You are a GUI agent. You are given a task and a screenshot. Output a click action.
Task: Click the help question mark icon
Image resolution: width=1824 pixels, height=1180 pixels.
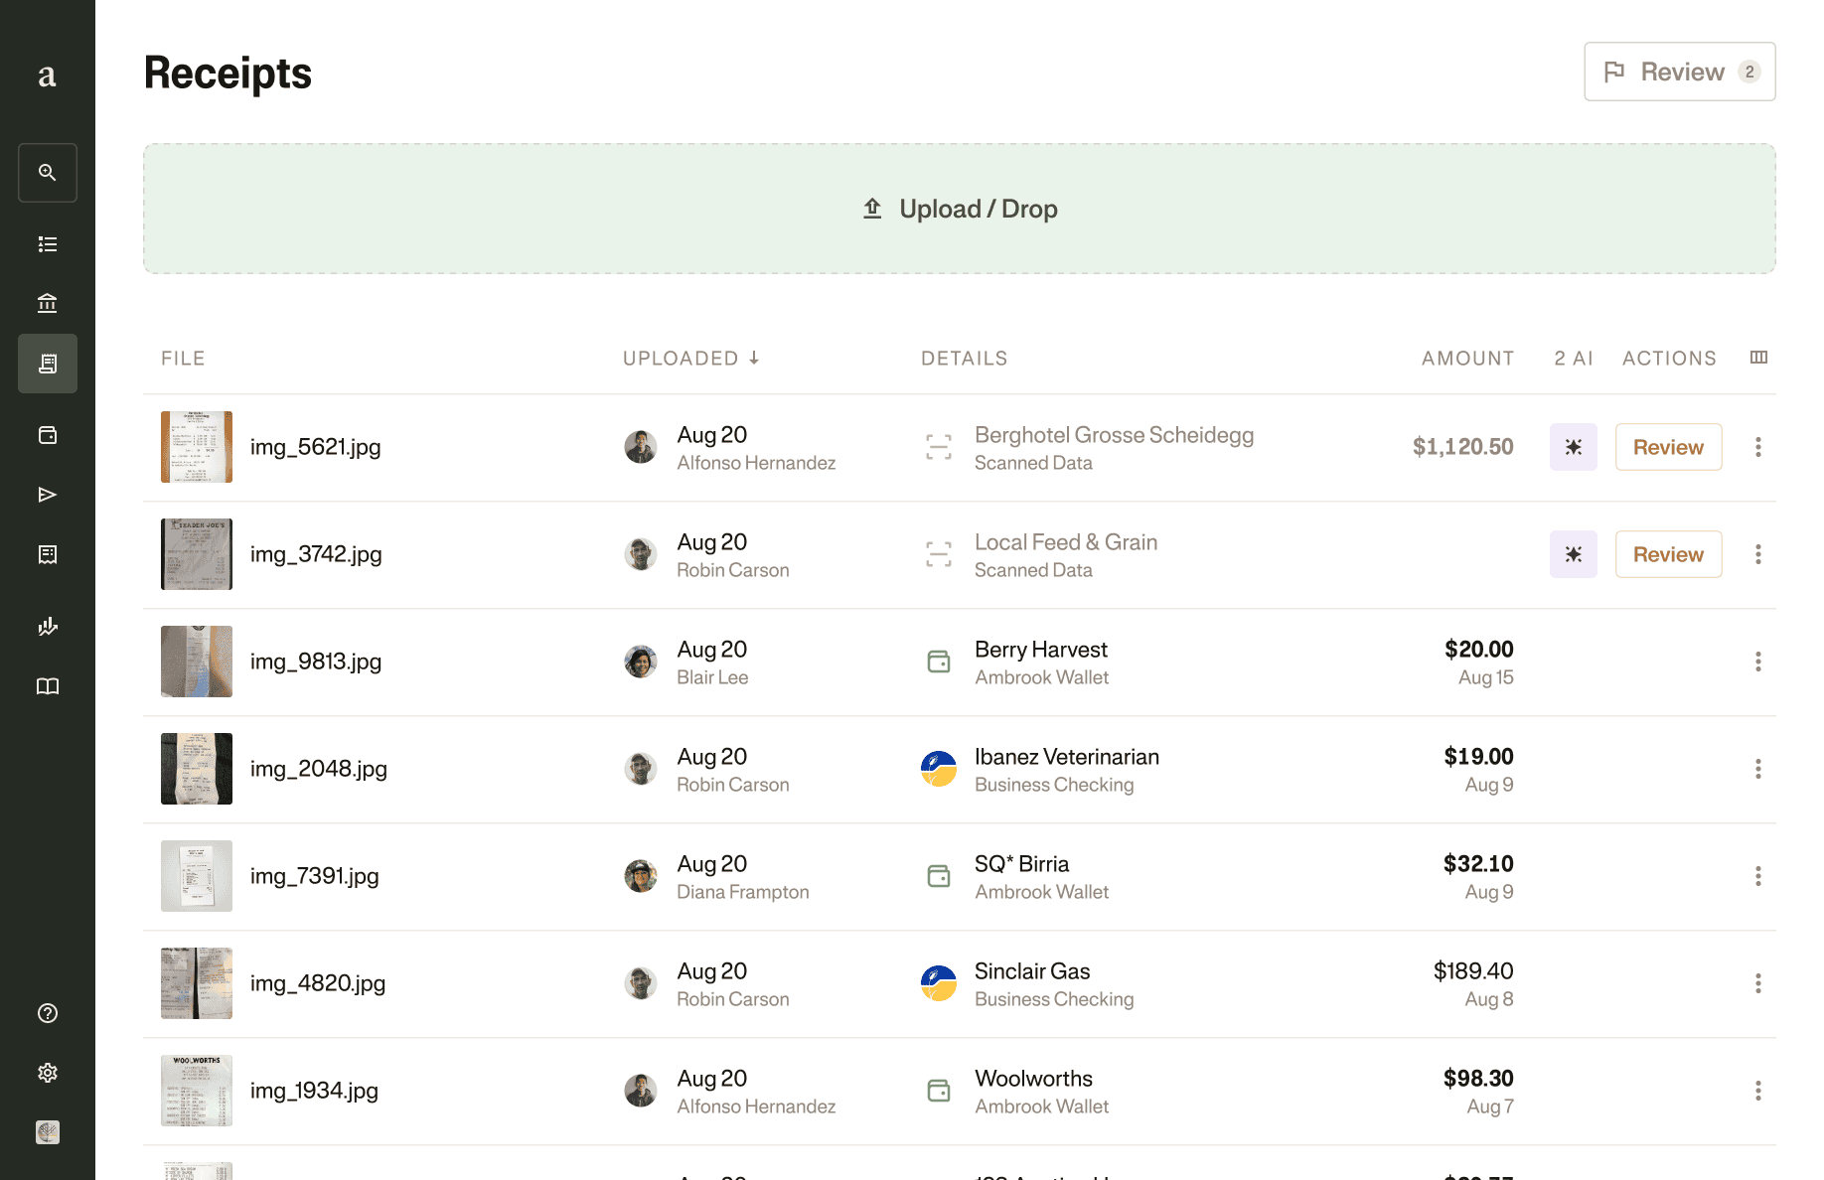pos(48,1013)
